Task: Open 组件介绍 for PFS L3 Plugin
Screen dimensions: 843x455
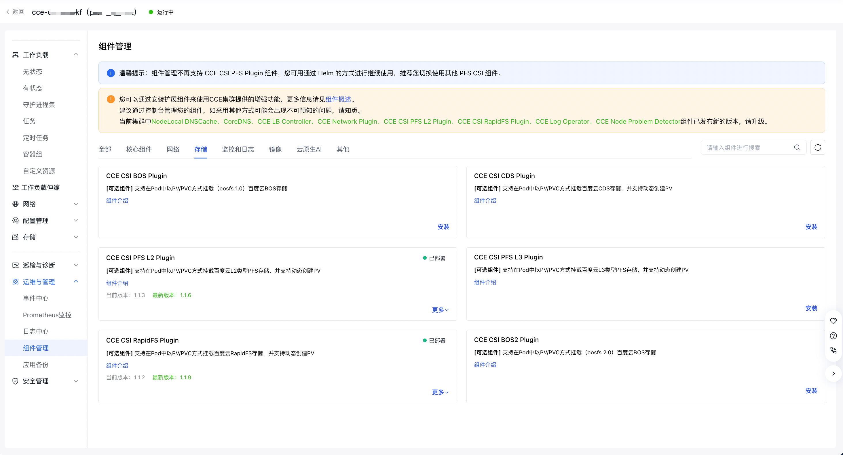Action: 485,282
